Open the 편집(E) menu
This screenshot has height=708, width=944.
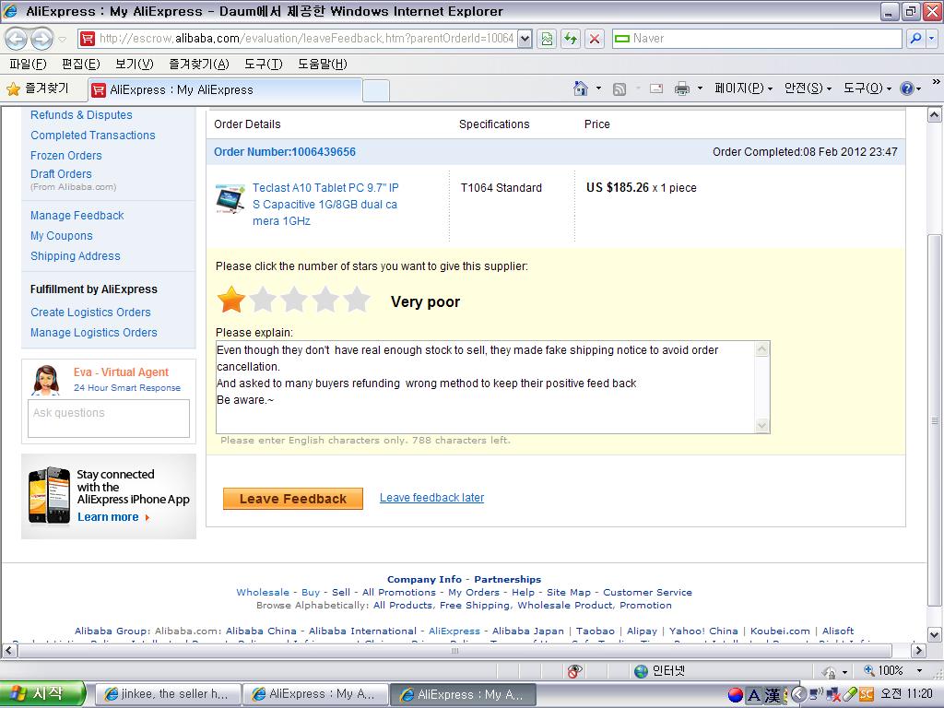81,64
